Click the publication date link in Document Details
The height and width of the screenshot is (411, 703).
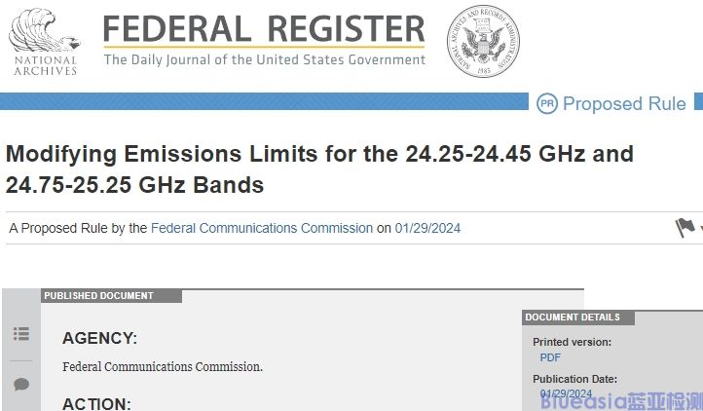click(x=566, y=393)
